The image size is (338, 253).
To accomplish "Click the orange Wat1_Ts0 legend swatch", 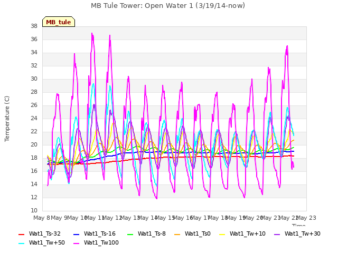I will [177, 235].
